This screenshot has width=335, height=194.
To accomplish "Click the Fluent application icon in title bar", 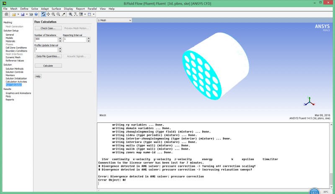I will click(4, 3).
